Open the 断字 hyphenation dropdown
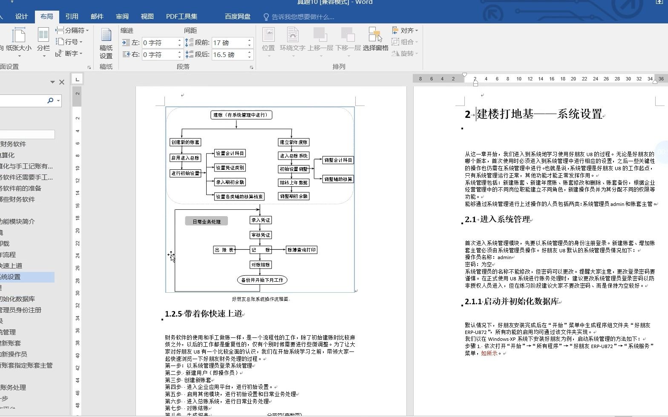 [x=69, y=53]
